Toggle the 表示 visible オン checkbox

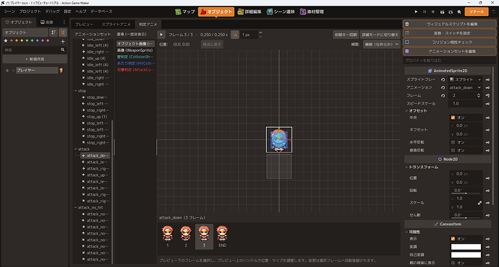point(453,238)
